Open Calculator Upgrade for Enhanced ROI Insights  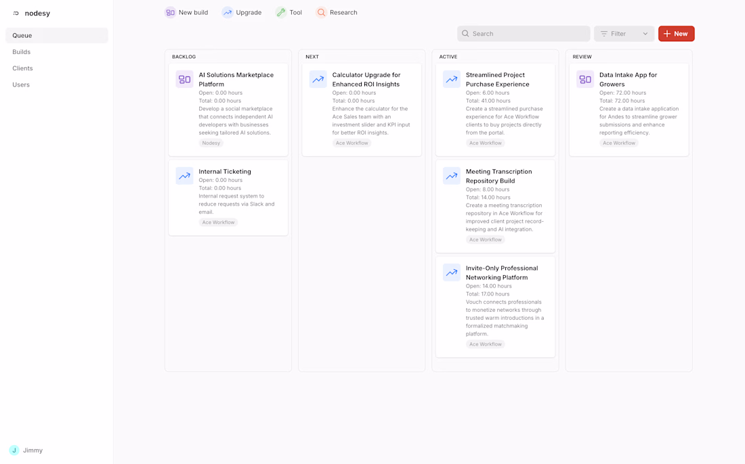point(366,79)
